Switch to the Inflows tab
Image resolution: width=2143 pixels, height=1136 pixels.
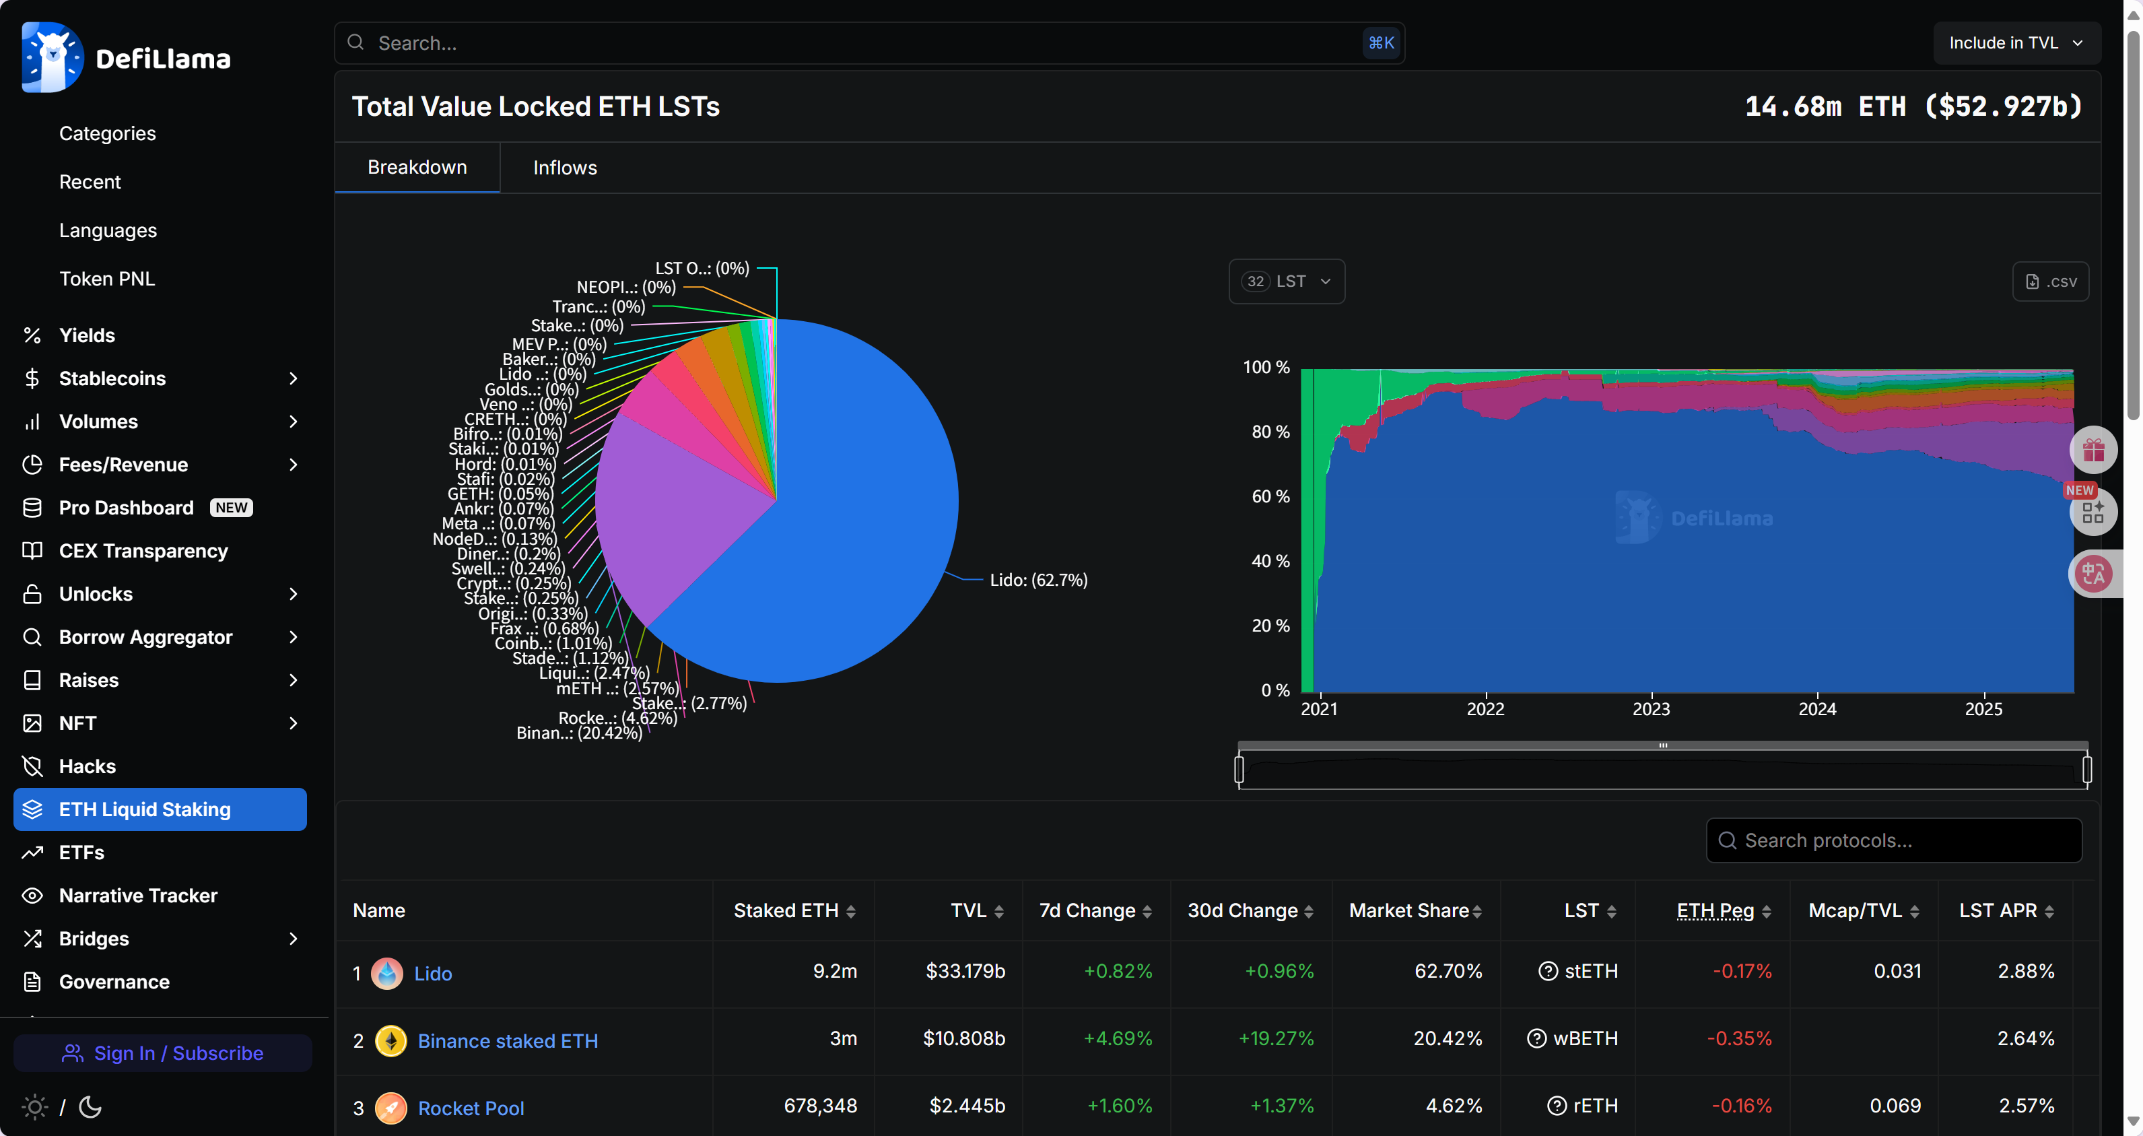click(565, 167)
